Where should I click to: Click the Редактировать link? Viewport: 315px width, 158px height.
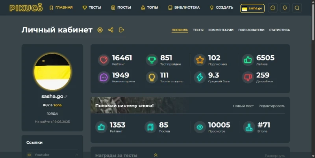pos(272,106)
